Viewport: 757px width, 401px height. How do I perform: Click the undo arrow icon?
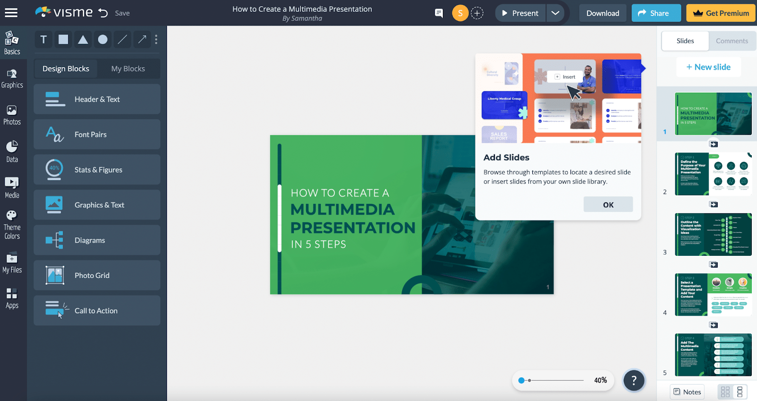(x=103, y=13)
